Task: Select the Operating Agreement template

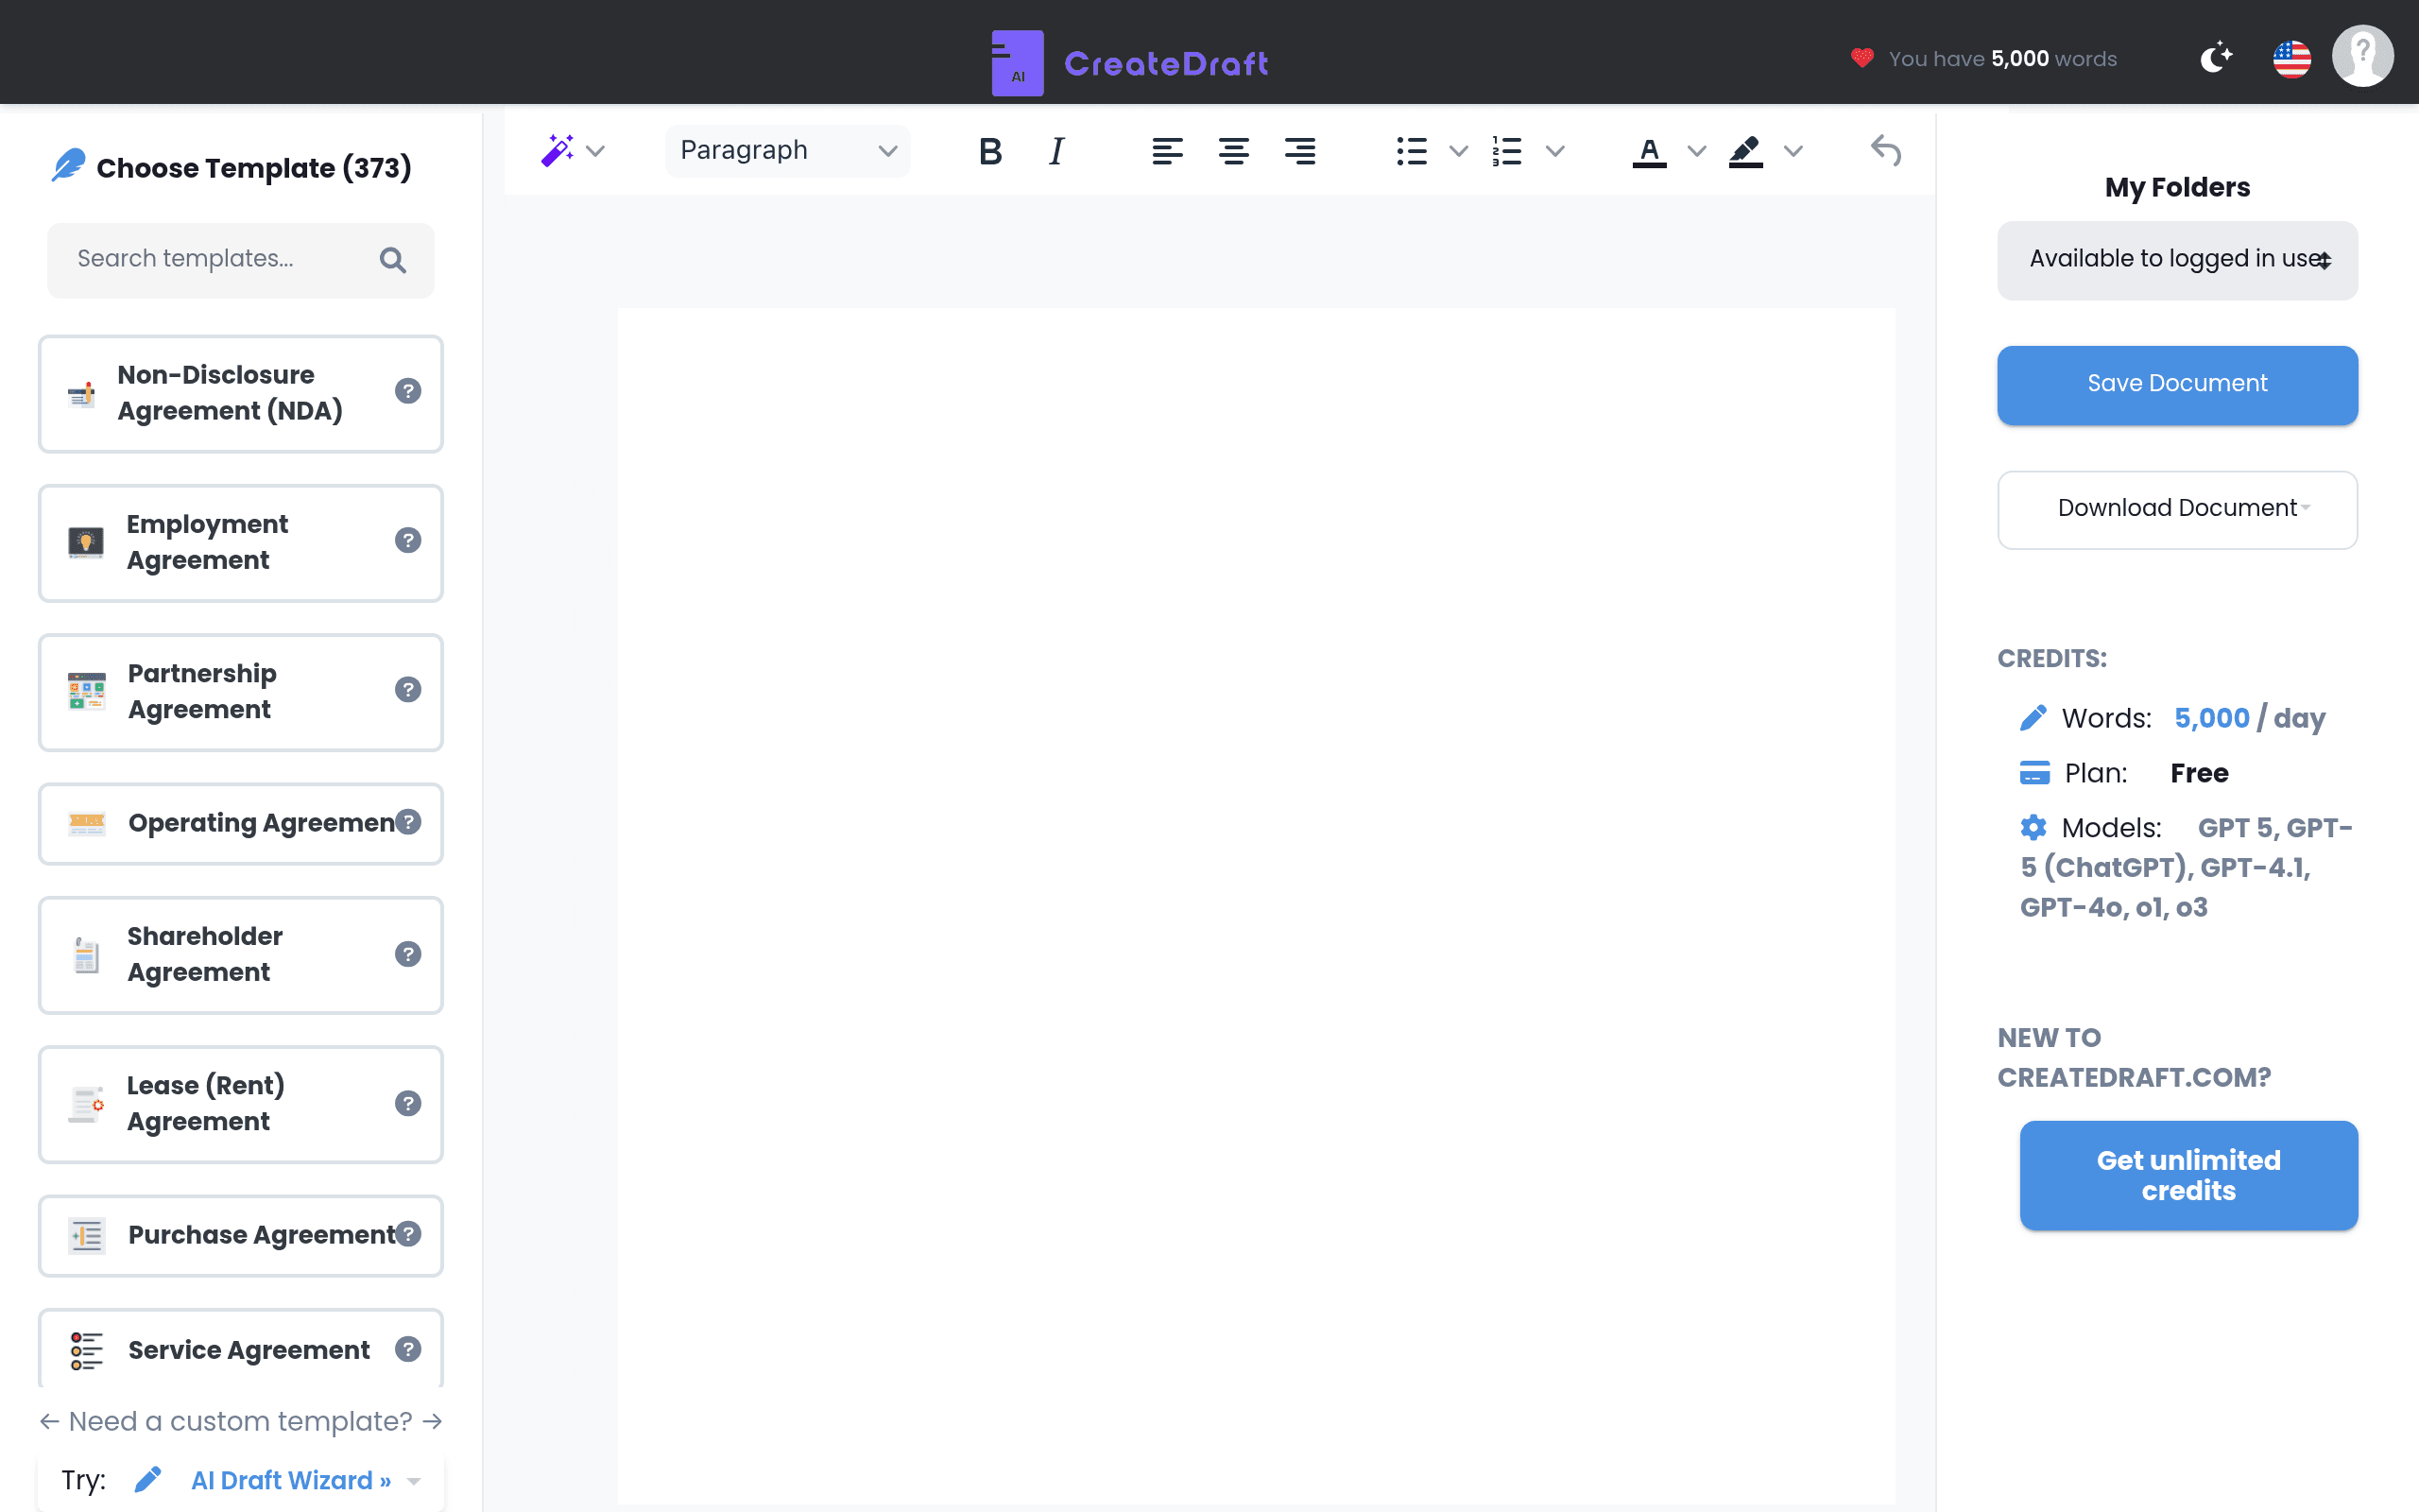Action: click(241, 823)
